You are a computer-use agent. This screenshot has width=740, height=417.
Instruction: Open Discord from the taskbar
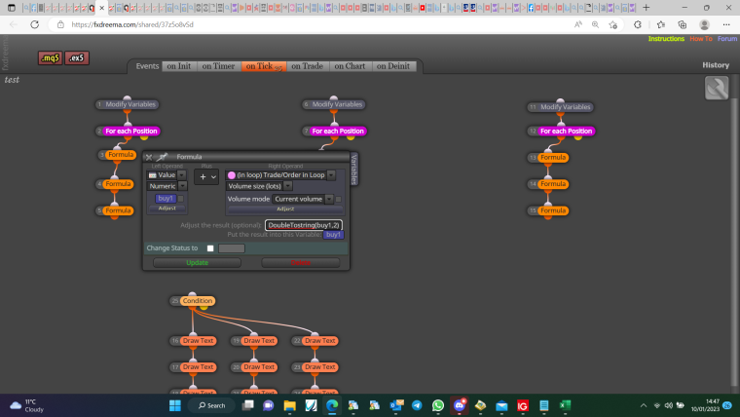point(460,405)
